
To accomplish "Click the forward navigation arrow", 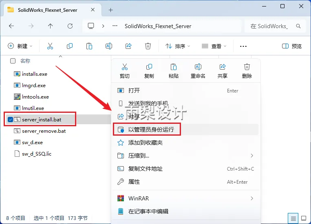I will coord(31,26).
